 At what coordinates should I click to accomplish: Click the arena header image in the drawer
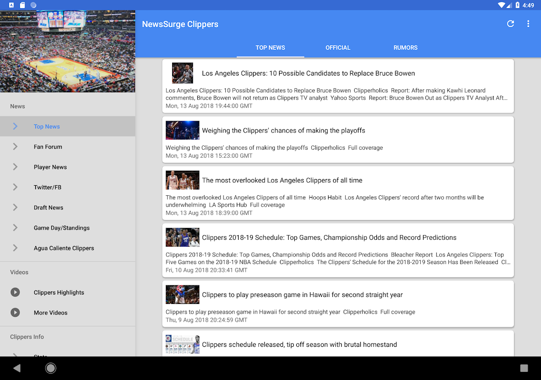(68, 51)
